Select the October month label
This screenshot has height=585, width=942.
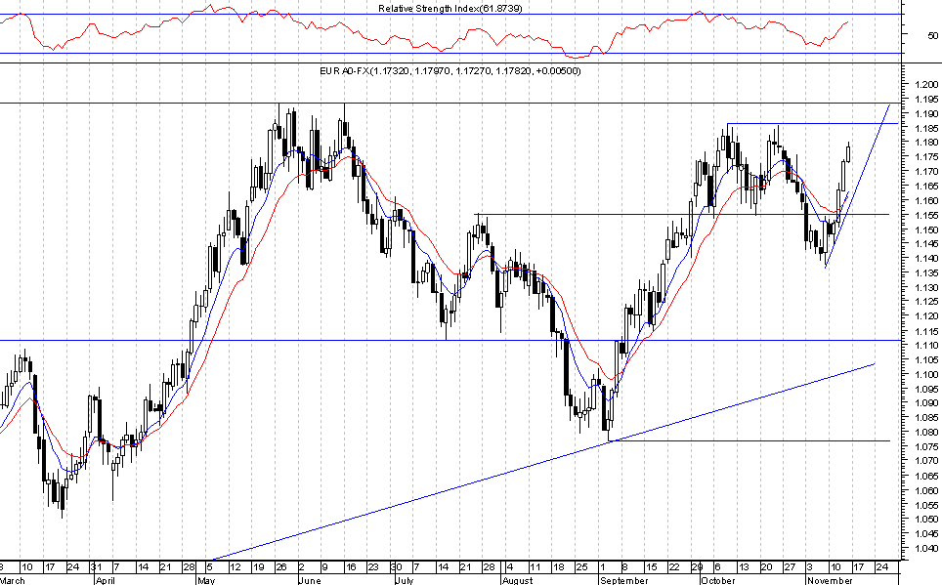(718, 580)
